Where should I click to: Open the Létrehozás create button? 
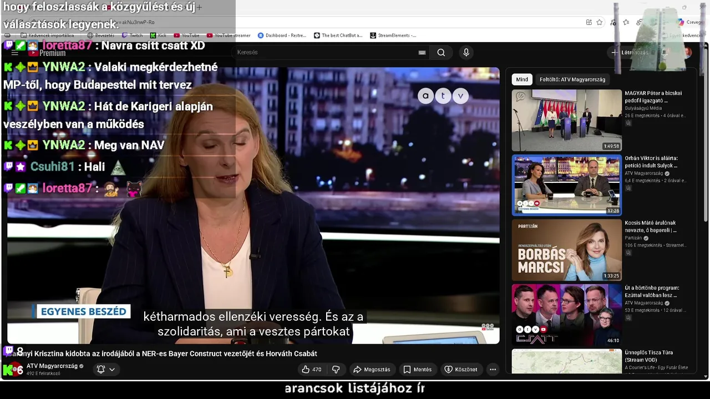[630, 52]
